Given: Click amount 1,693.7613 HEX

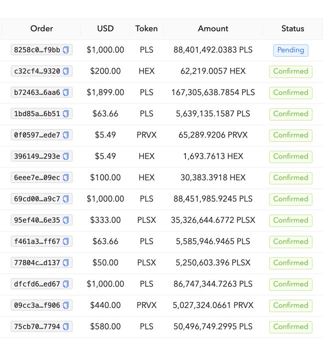Looking at the screenshot, I should pyautogui.click(x=213, y=157).
